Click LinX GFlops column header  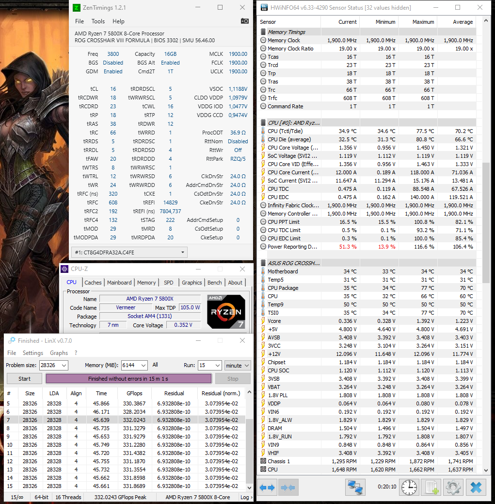coord(134,393)
